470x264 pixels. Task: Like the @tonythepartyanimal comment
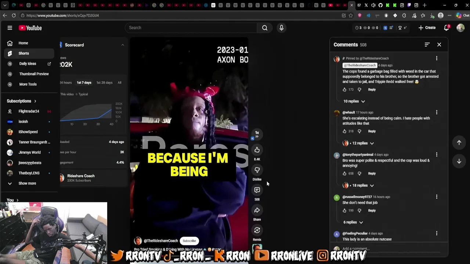coord(344,173)
